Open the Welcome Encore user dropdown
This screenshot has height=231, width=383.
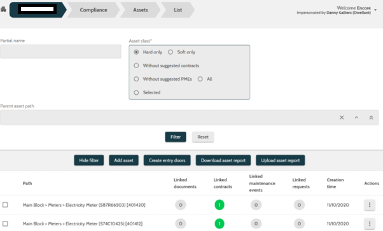(x=375, y=10)
